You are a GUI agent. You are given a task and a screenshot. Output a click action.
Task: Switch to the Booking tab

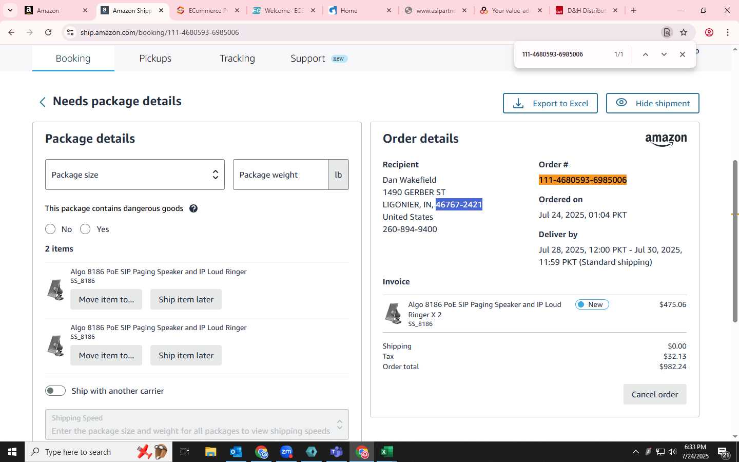(x=73, y=59)
